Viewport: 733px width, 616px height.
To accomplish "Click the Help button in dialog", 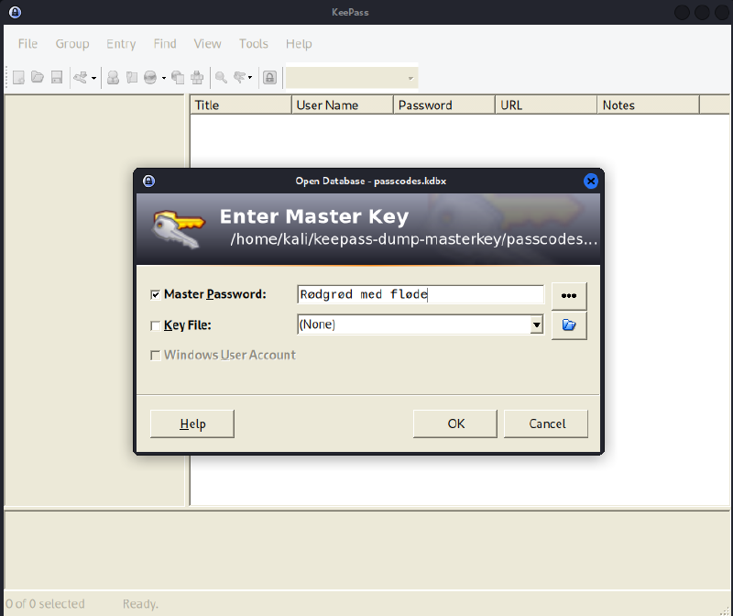I will point(192,423).
